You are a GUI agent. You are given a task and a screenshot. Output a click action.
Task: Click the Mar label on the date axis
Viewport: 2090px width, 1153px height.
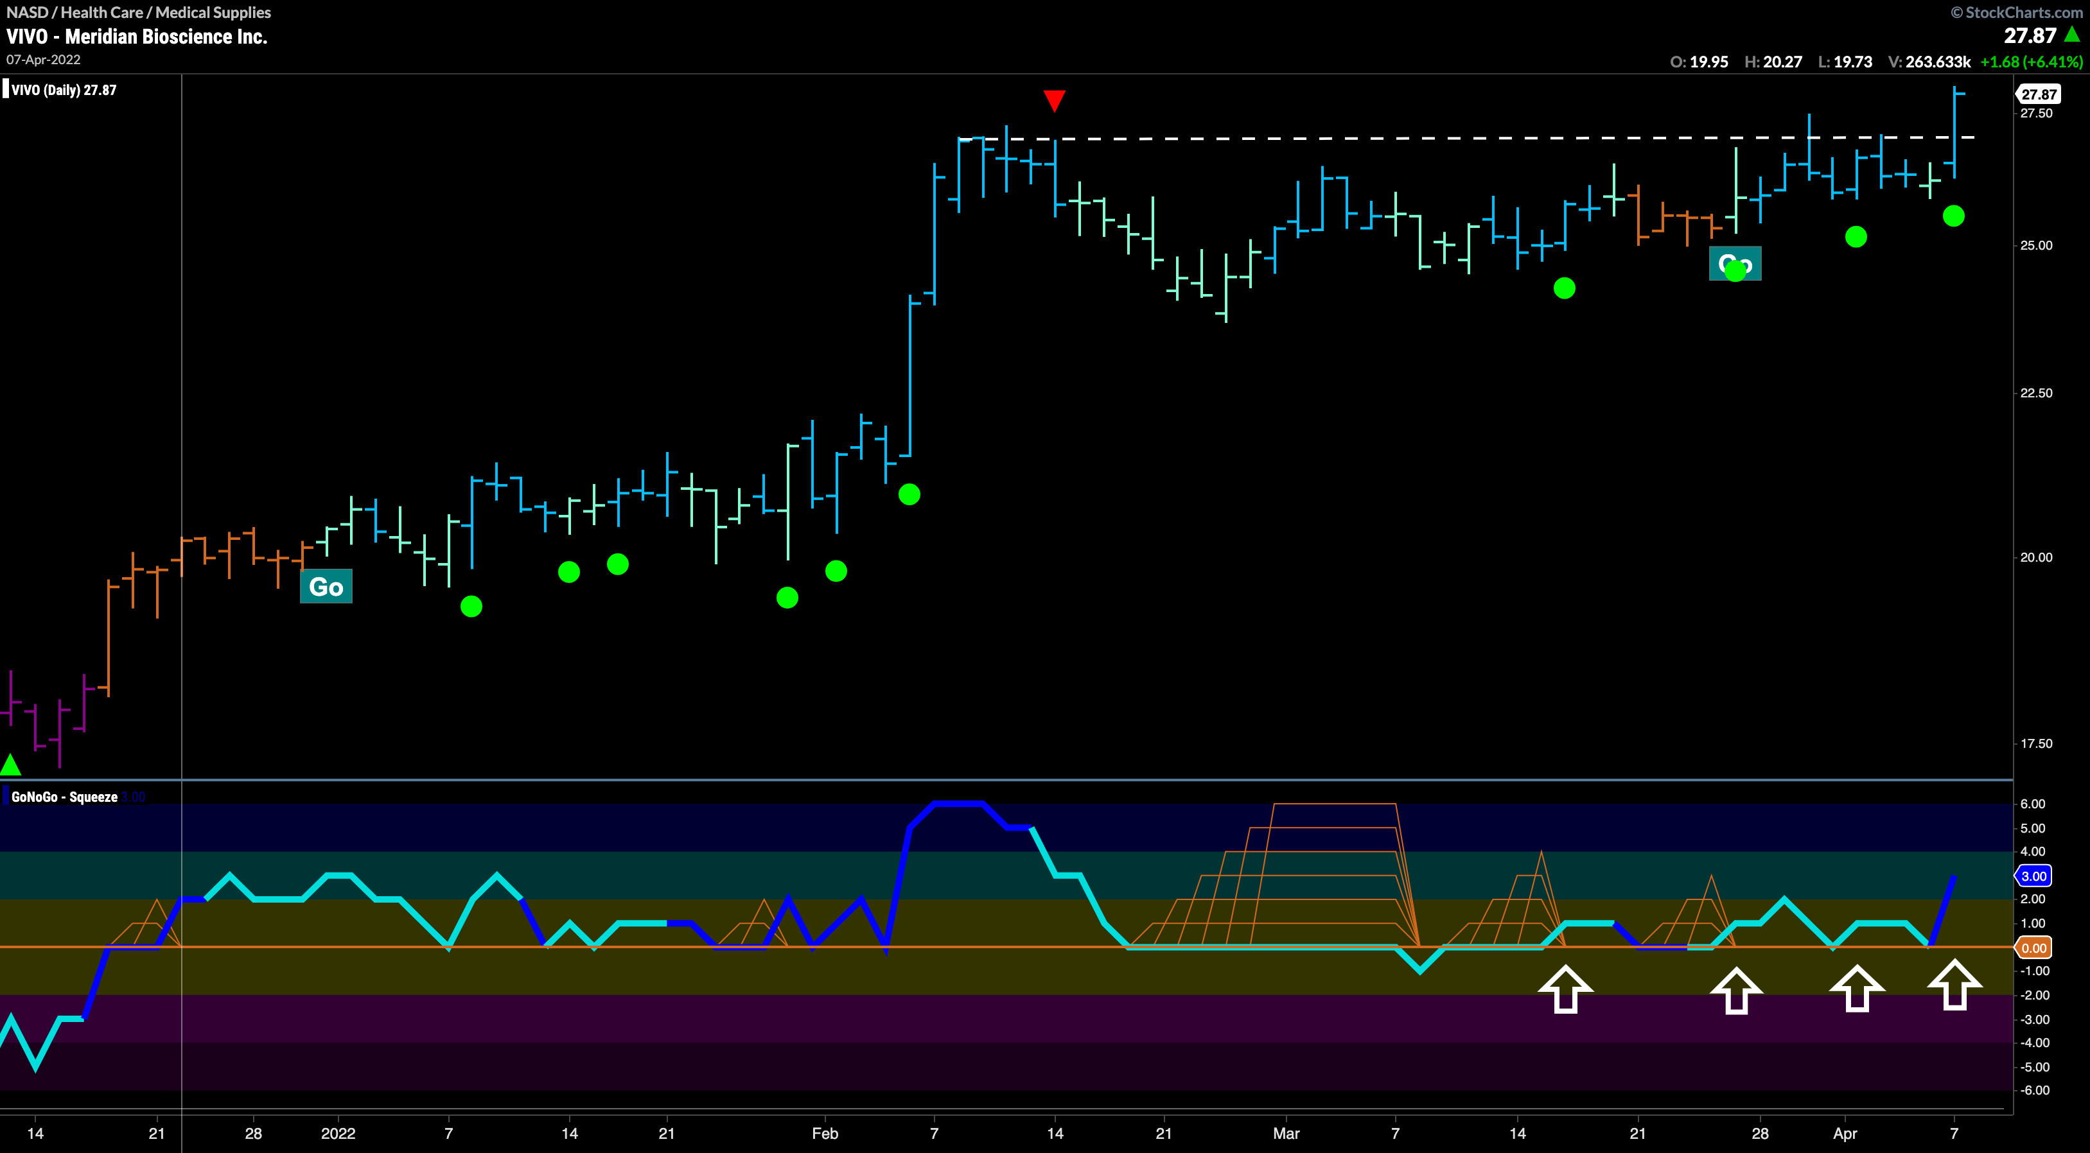click(x=1286, y=1134)
